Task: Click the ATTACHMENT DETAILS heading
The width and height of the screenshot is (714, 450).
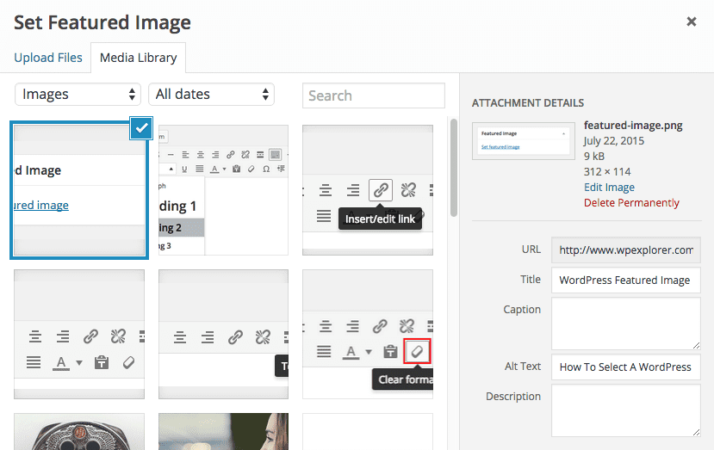Action: (528, 103)
